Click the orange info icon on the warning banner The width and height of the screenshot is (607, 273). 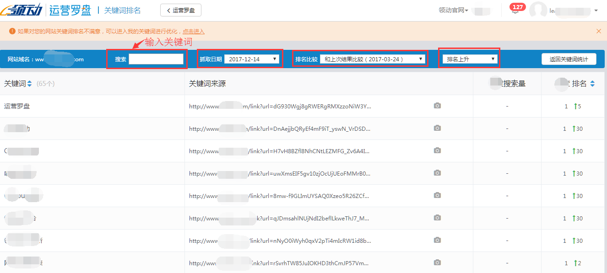tap(11, 32)
